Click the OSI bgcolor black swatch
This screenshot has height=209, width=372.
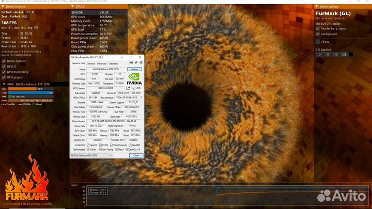coord(351,55)
